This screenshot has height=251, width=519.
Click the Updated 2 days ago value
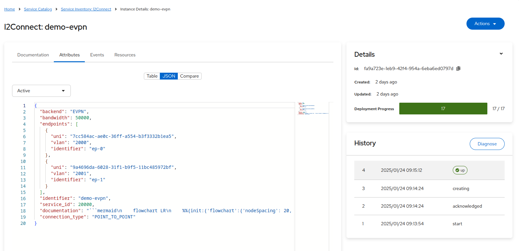[387, 94]
